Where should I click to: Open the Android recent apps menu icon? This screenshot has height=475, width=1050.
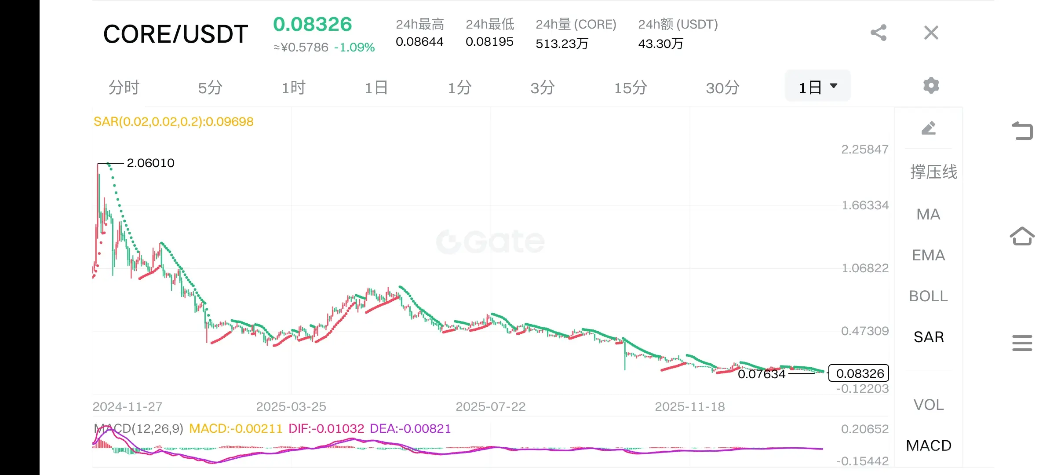(1022, 343)
